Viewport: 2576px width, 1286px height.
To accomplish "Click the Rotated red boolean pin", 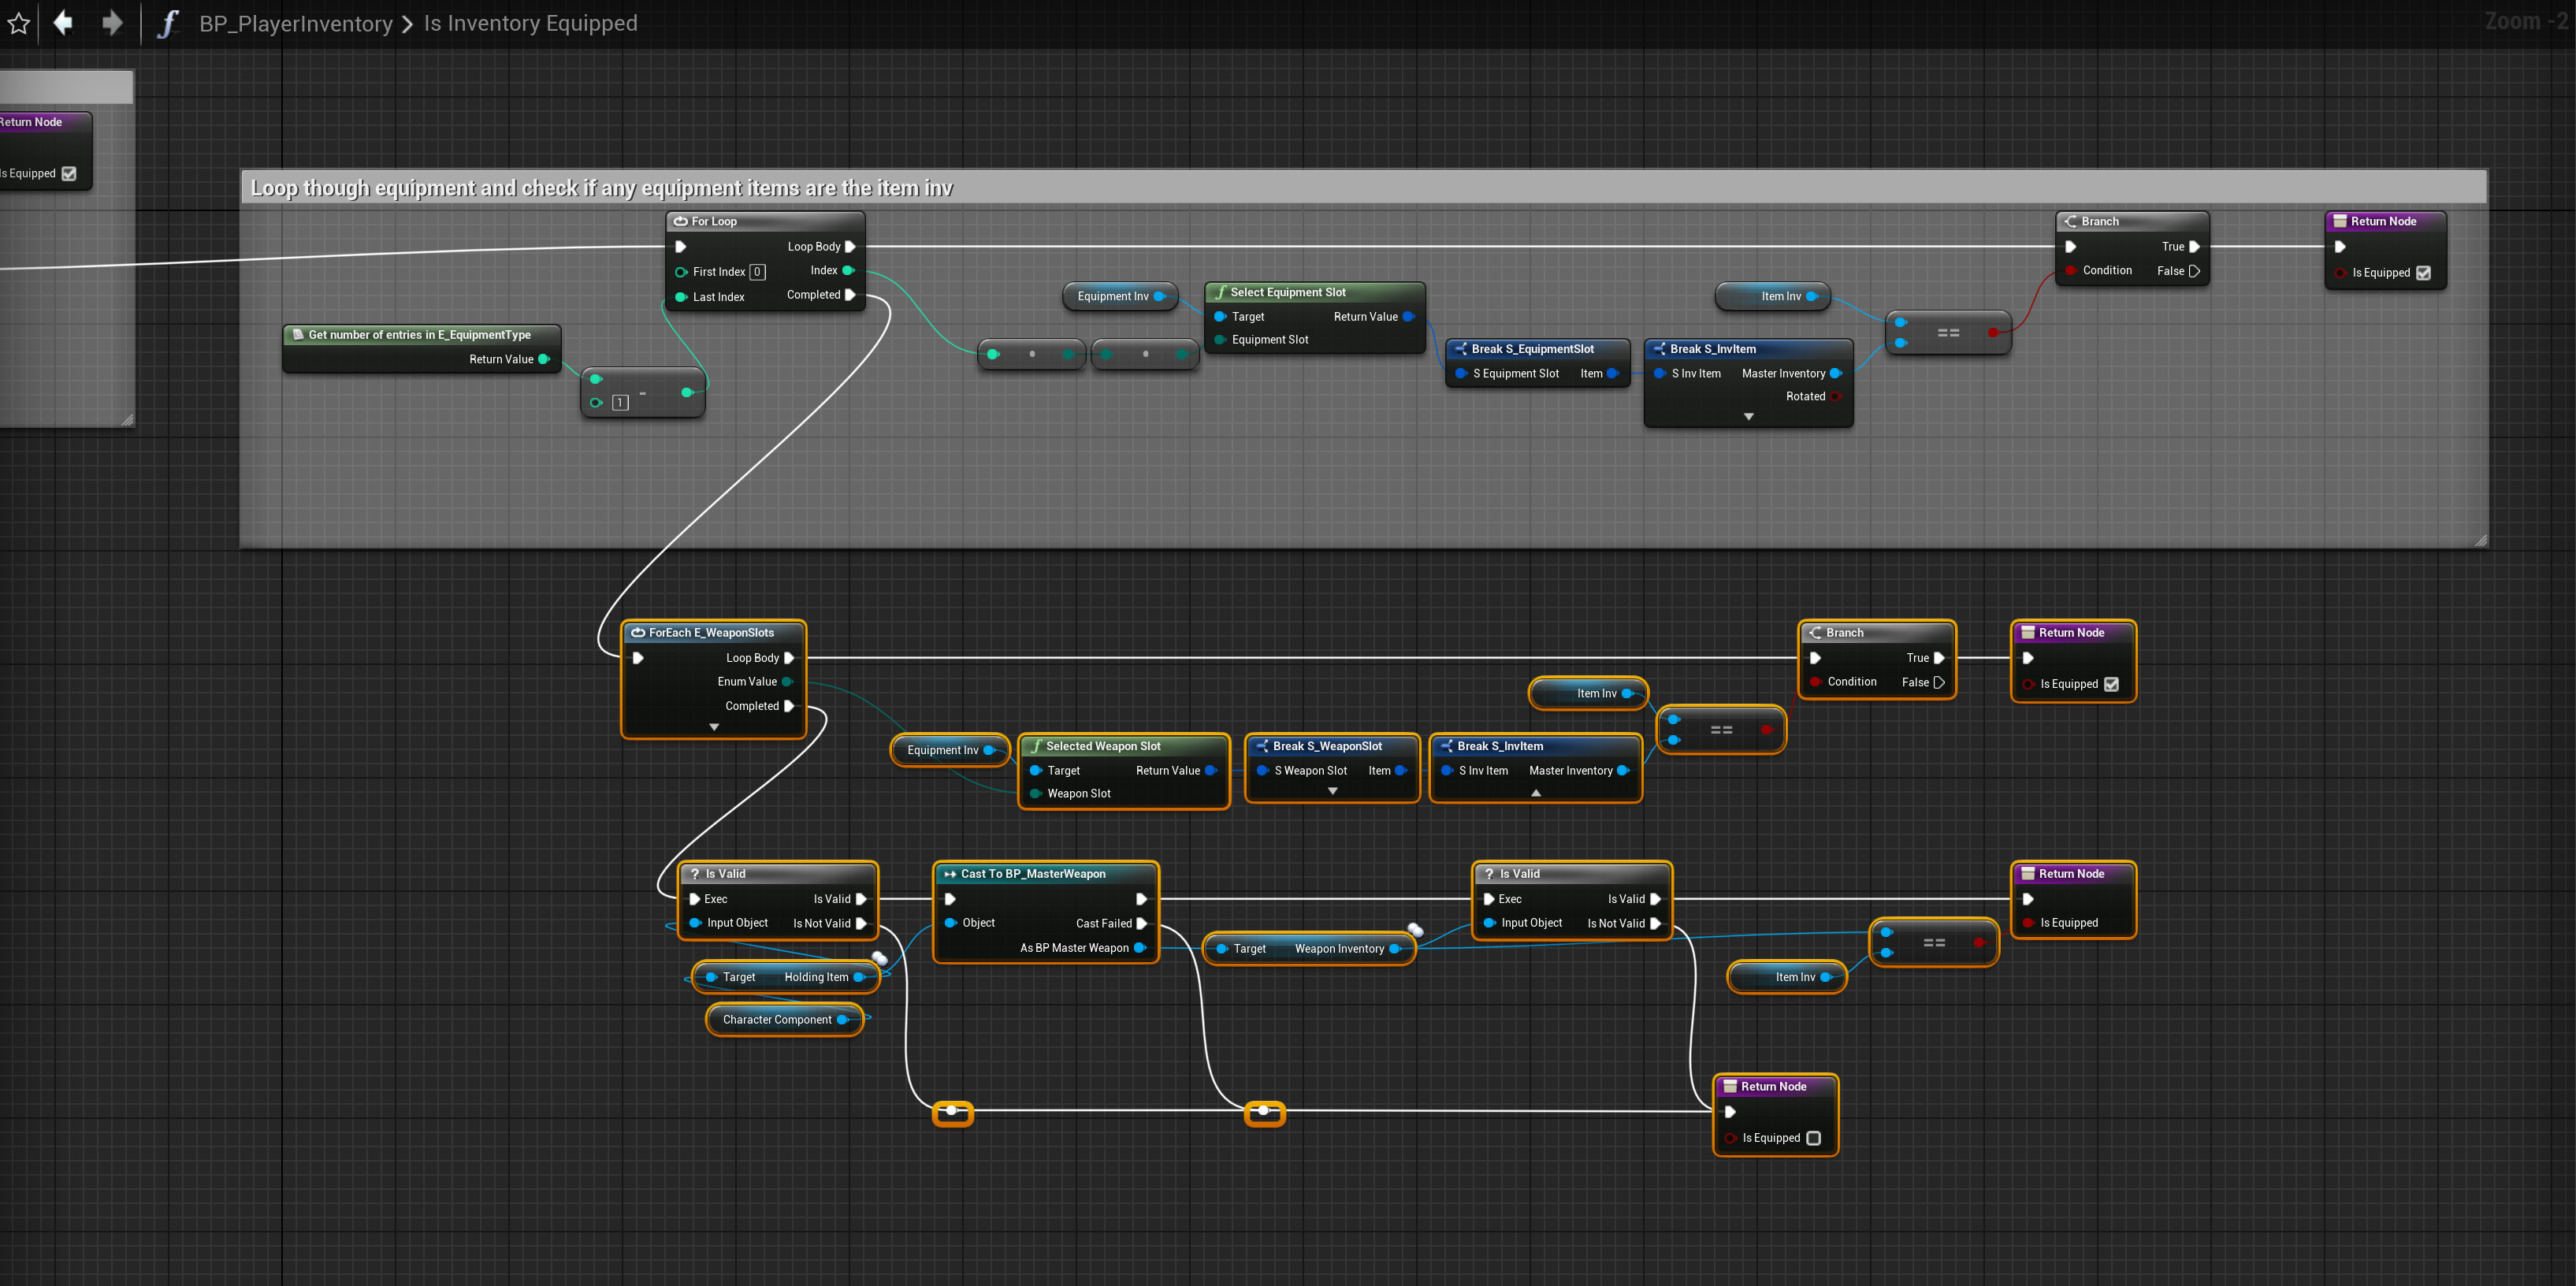I will click(1836, 397).
